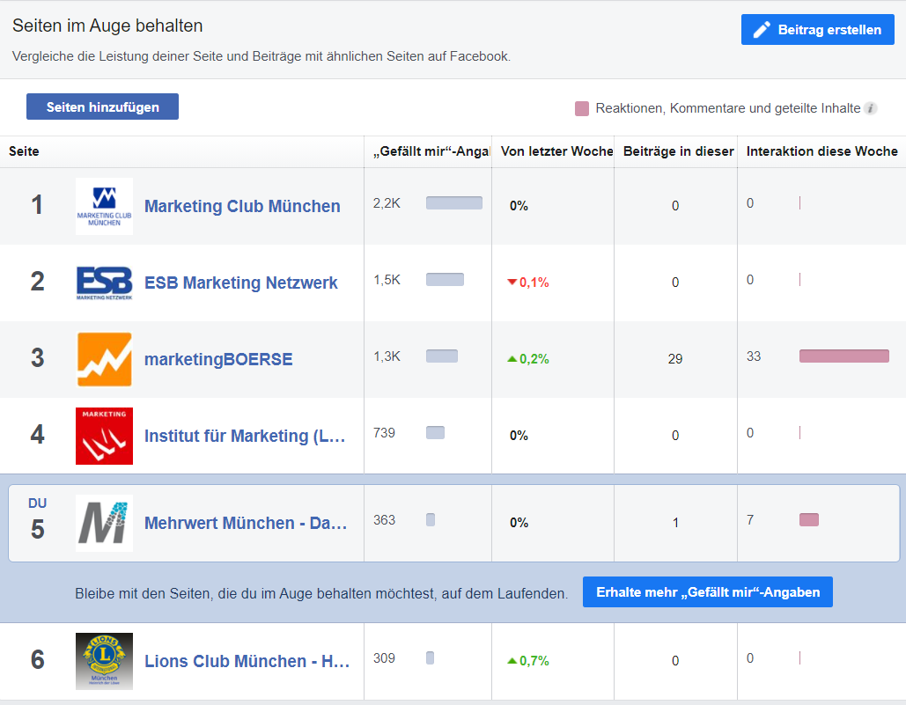Click the orange marketingBOERSE logo
The width and height of the screenshot is (906, 705).
coord(104,359)
